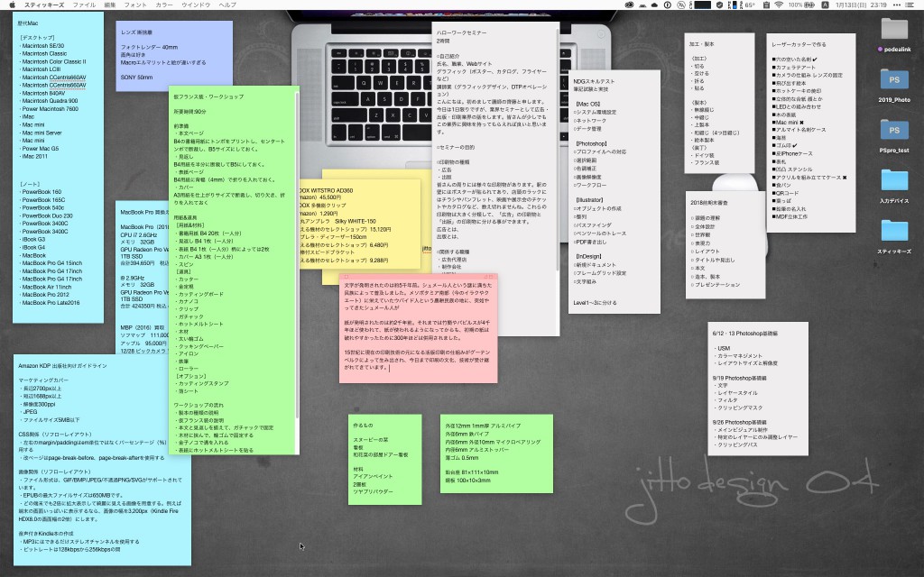Viewport: 924px width, 577px height.
Task: Click the close box of the pink note
Action: tap(346, 276)
